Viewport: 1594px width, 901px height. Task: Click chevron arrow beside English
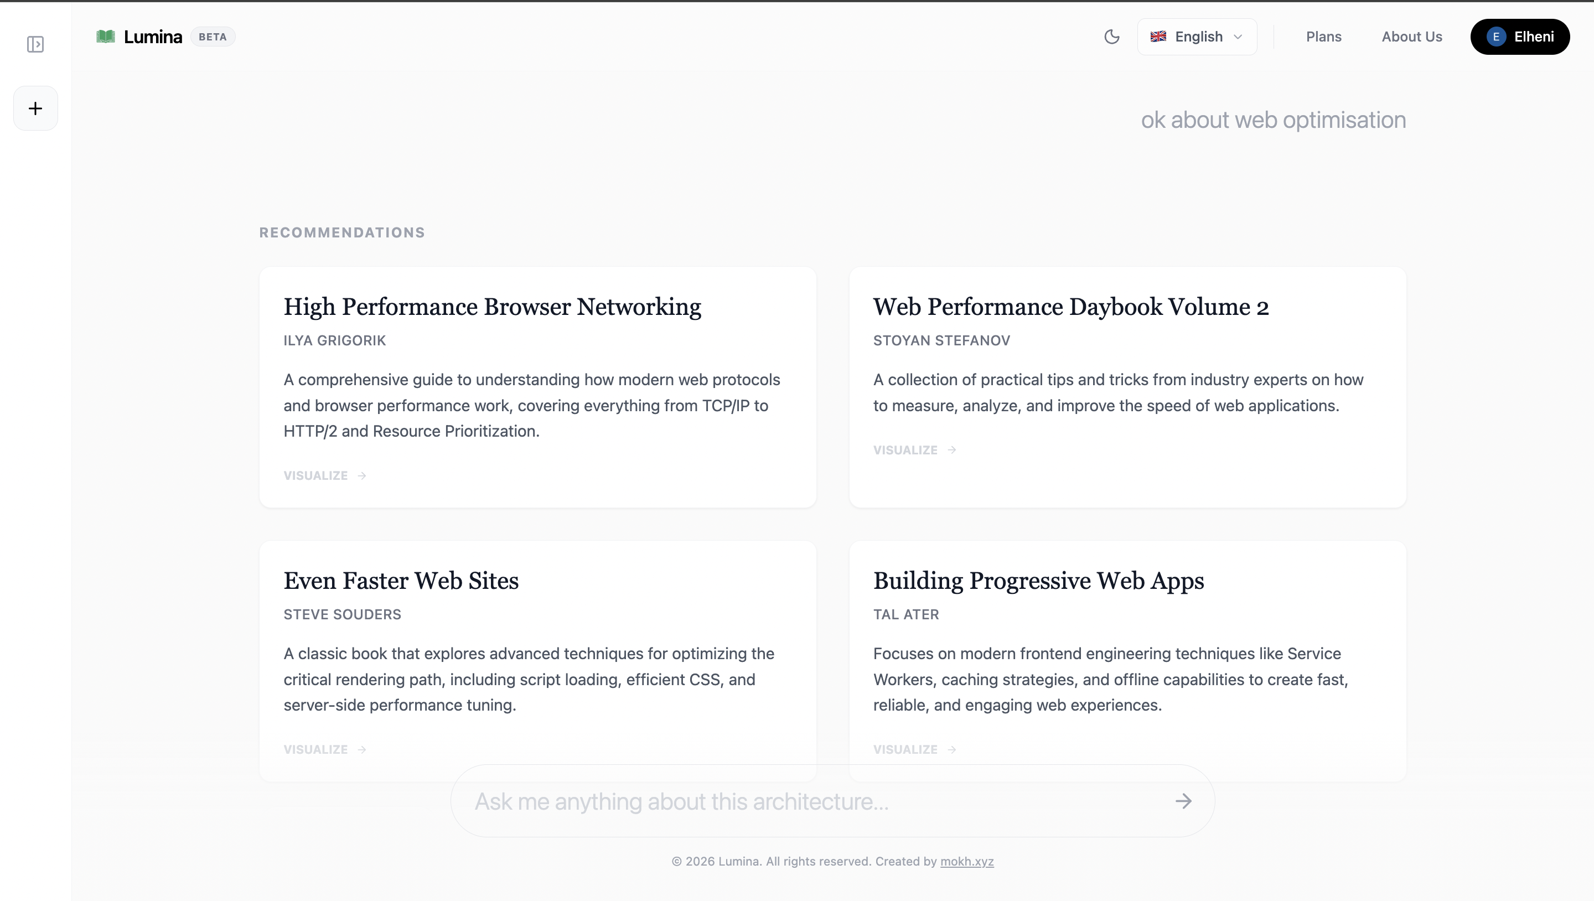tap(1238, 37)
